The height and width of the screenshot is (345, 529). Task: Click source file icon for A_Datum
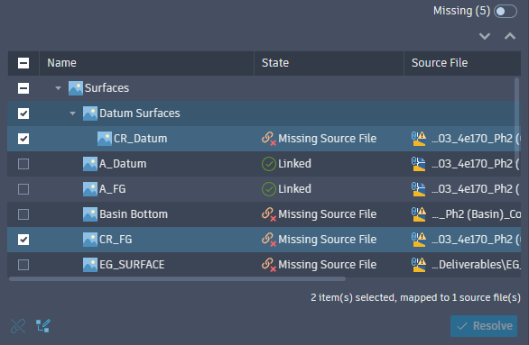(x=419, y=164)
